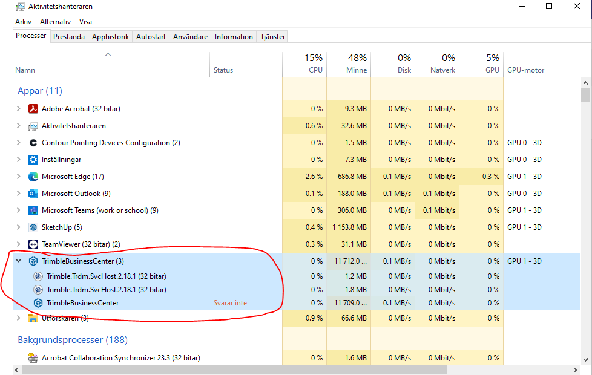Click the '11 709.0 ...' memory value
Viewport: 592px width, 375px height.
350,303
